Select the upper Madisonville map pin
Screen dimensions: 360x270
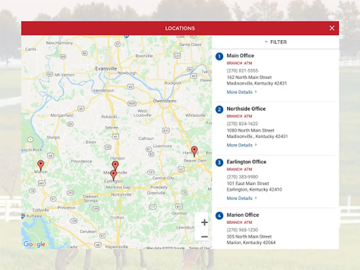[x=115, y=165]
